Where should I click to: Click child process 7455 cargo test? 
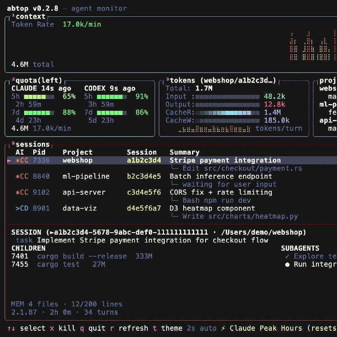pos(58,264)
